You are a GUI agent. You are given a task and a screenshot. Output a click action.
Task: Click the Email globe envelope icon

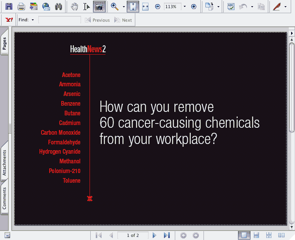click(46, 7)
